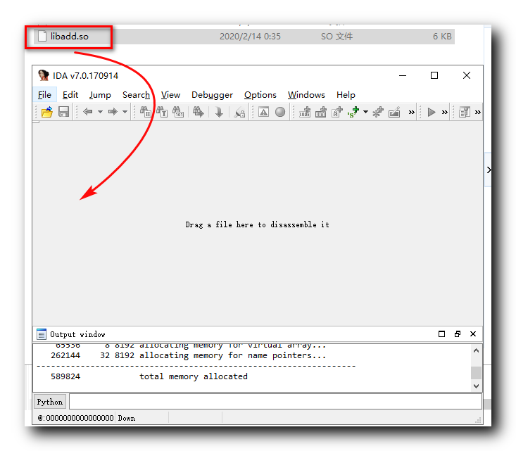The image size is (516, 451).
Task: Open the Jump menu
Action: click(100, 95)
